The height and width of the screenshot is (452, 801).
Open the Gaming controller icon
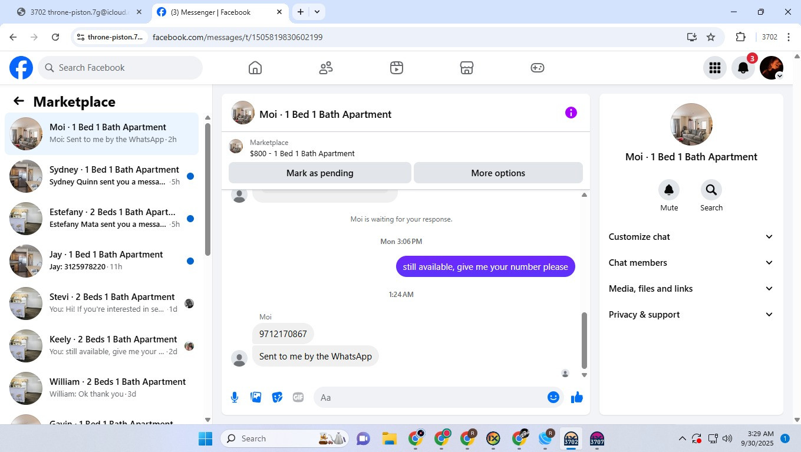pyautogui.click(x=538, y=68)
